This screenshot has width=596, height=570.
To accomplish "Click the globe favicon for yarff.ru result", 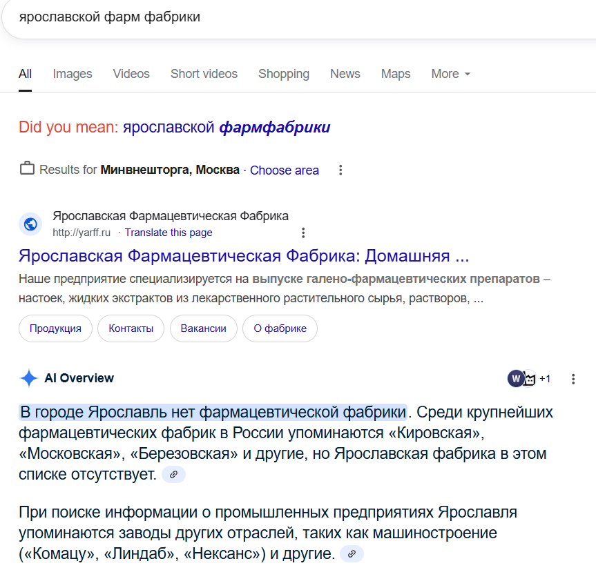I will (30, 224).
